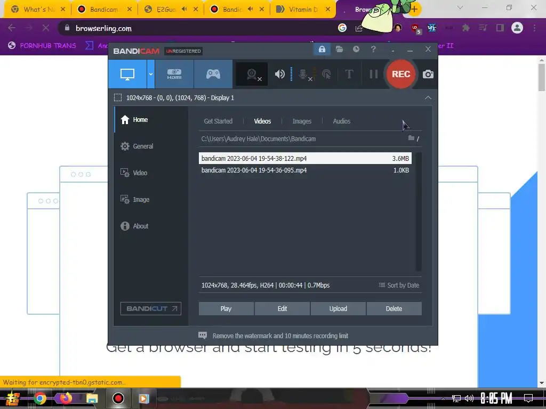This screenshot has height=409, width=546.
Task: Take a screenshot with camera icon
Action: tap(428, 74)
